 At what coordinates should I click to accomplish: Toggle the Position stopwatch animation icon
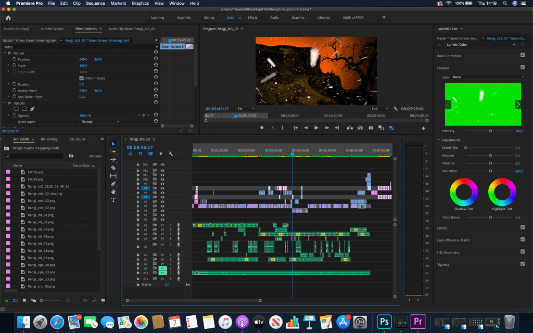coord(15,59)
